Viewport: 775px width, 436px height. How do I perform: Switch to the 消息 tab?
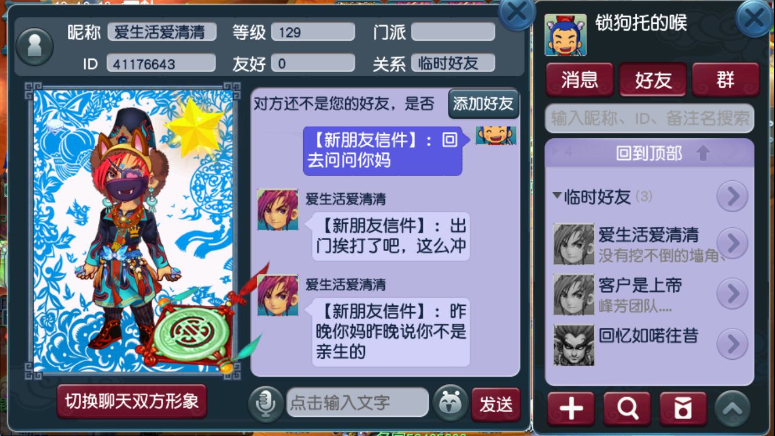(x=580, y=80)
